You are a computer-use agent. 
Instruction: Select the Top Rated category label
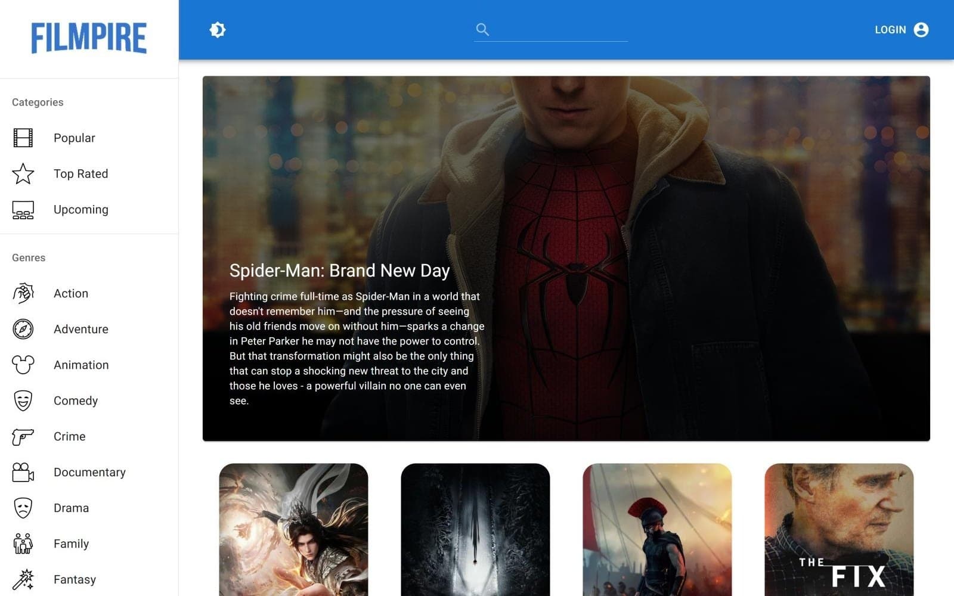click(81, 173)
